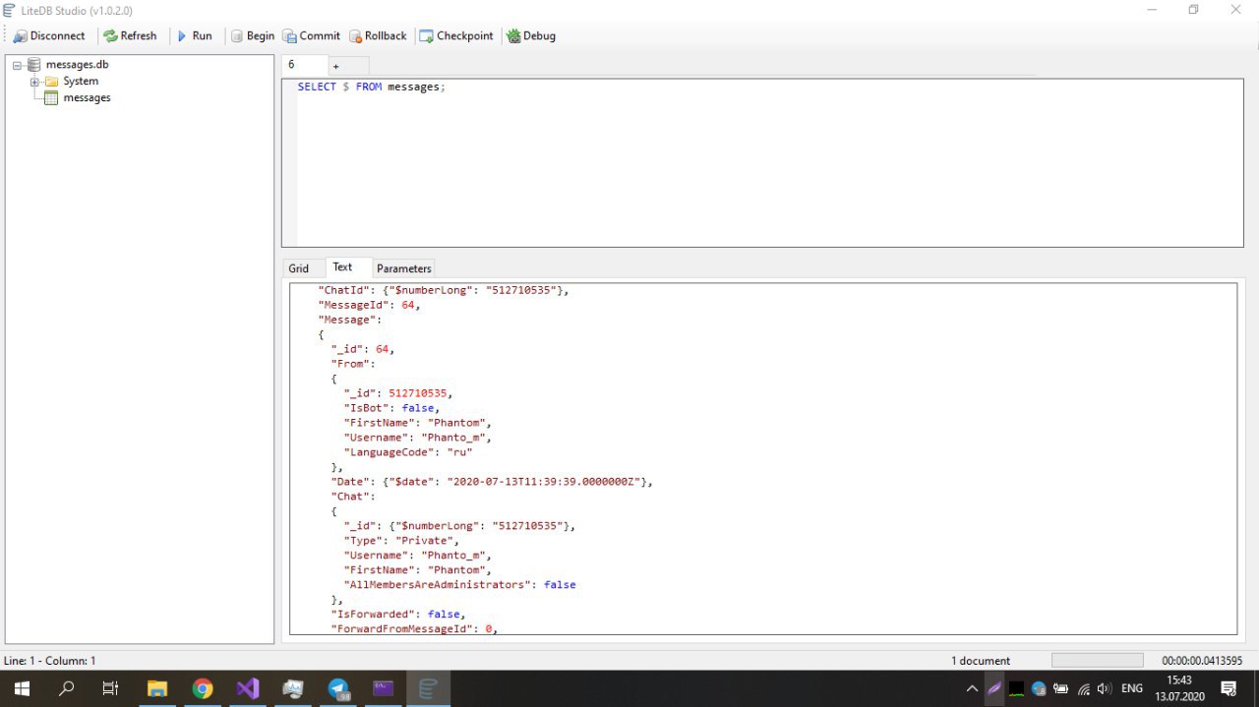The image size is (1259, 707).
Task: Click the "IsBot": false line
Action: [391, 408]
